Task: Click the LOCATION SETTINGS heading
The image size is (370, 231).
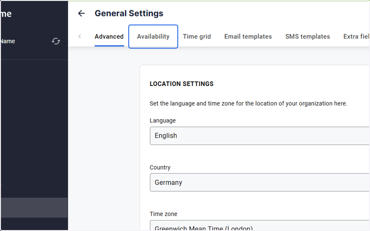Action: [x=182, y=84]
